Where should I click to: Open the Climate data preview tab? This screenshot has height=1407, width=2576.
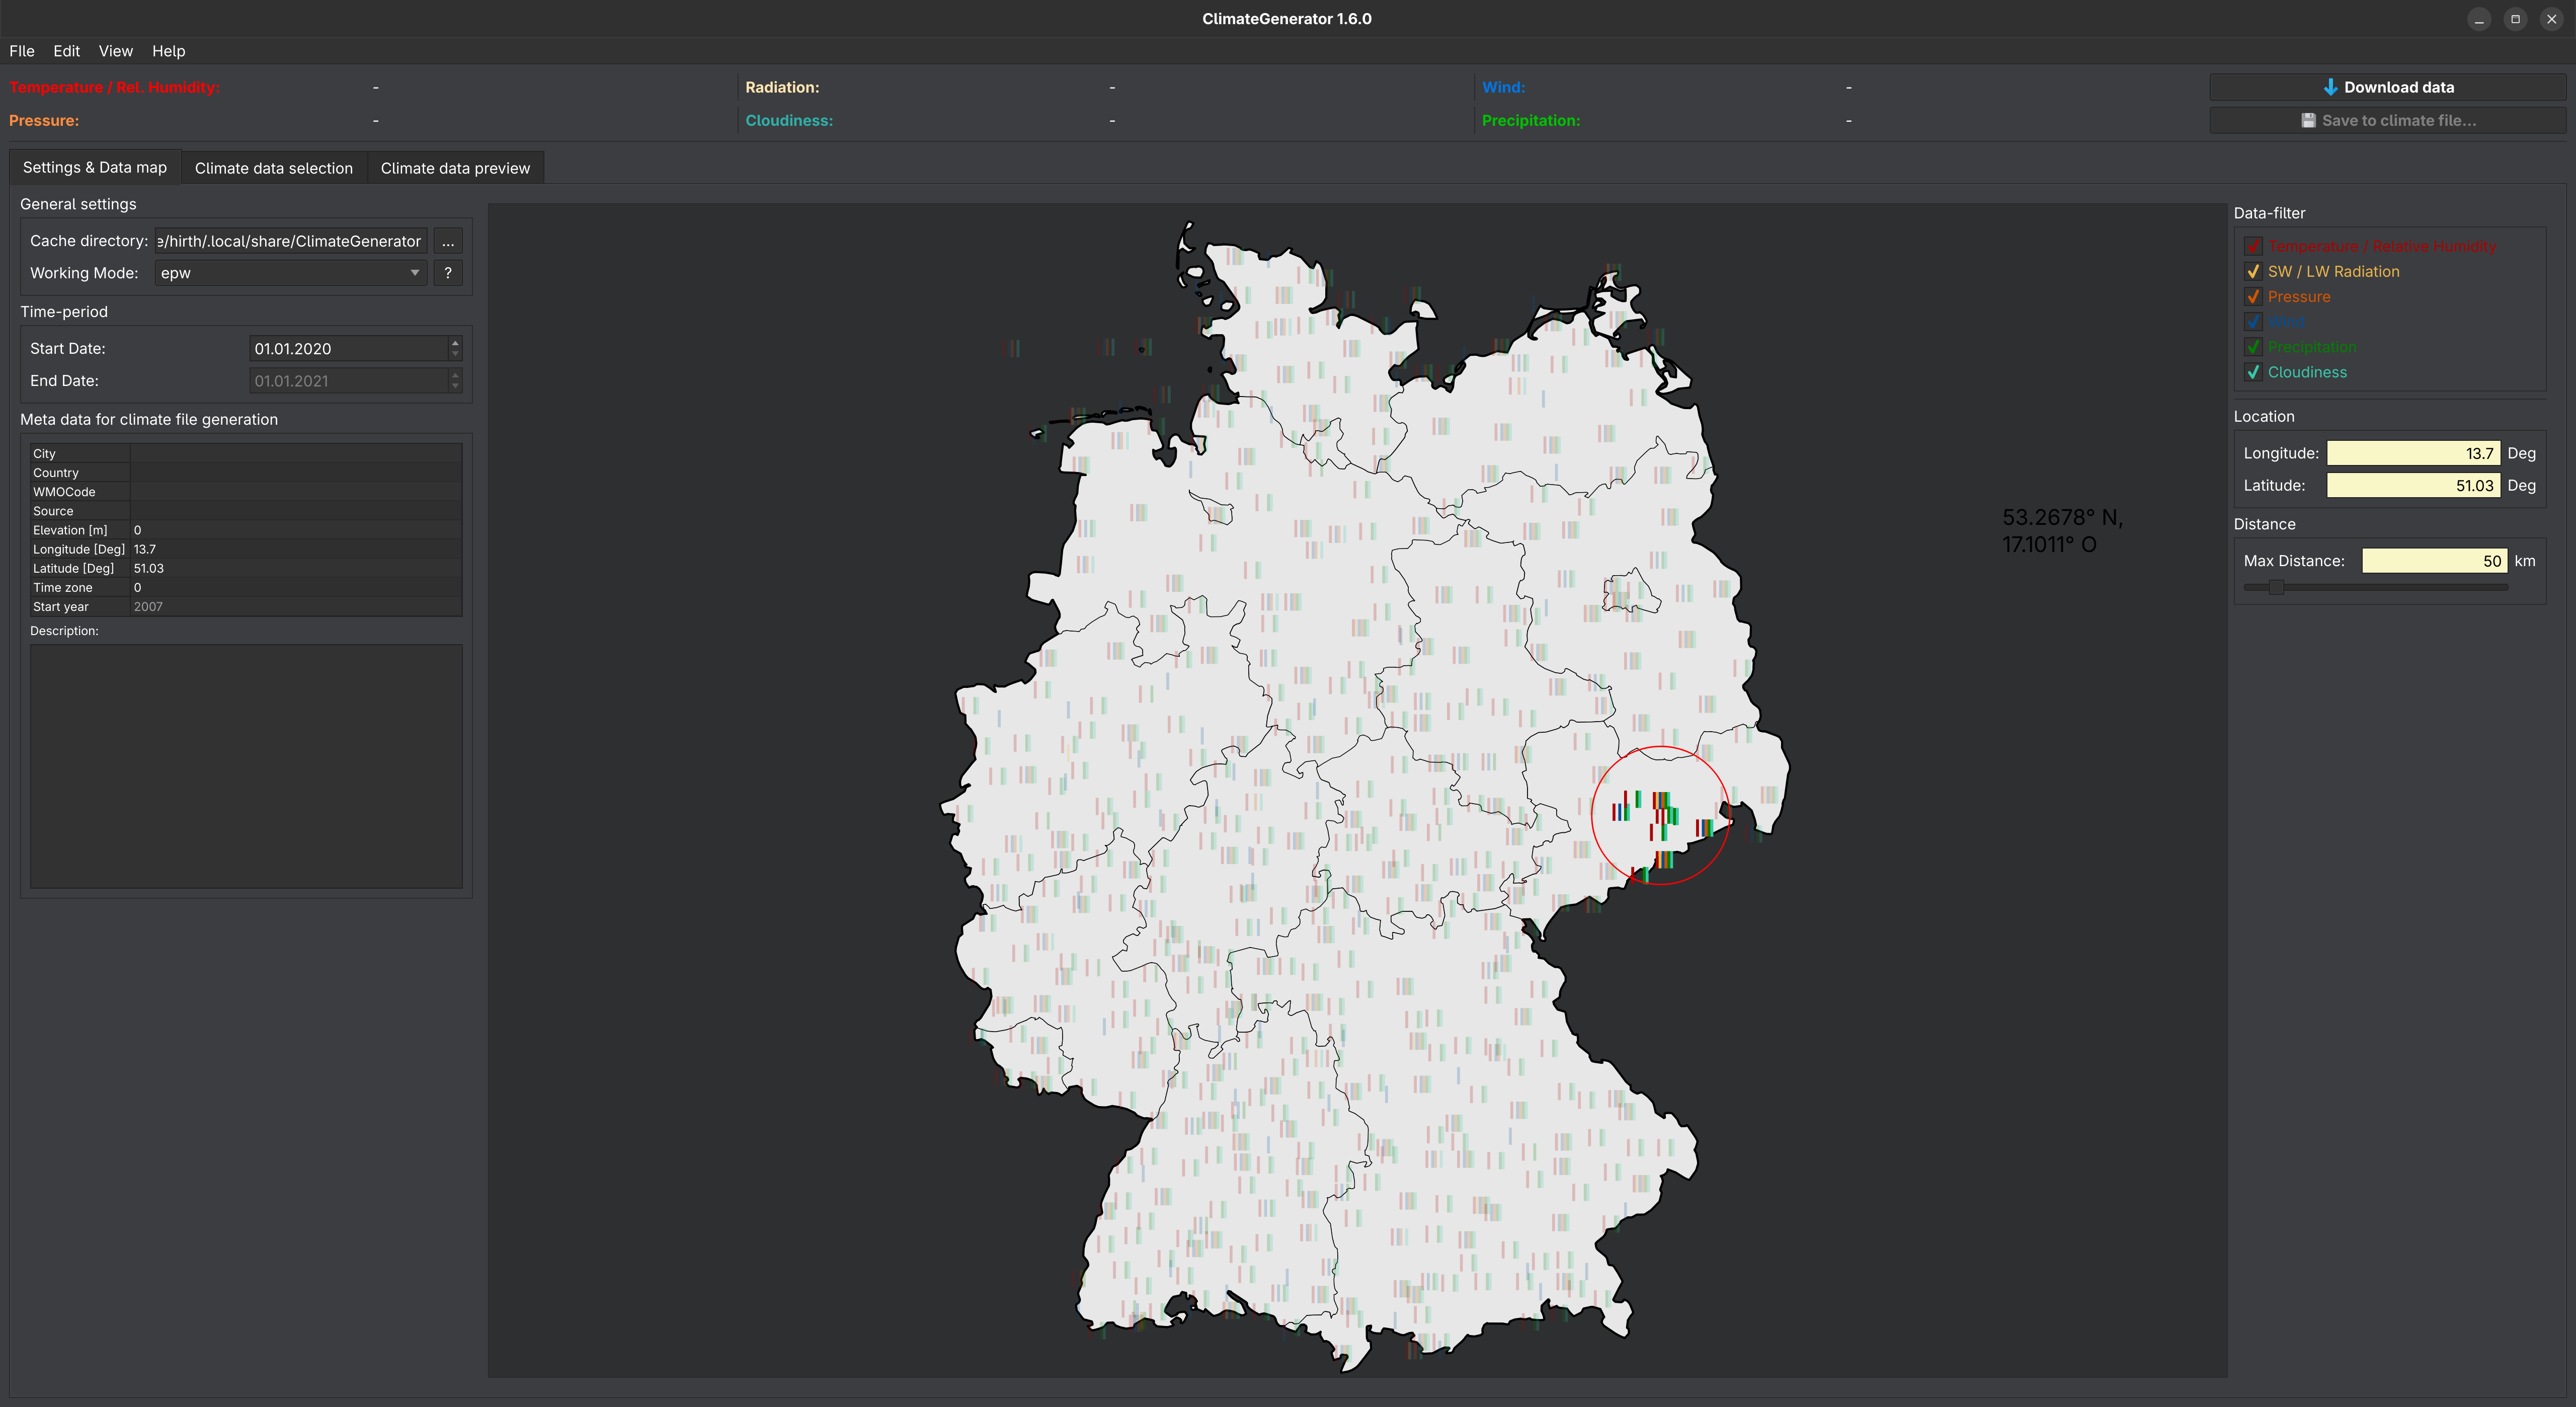[455, 168]
